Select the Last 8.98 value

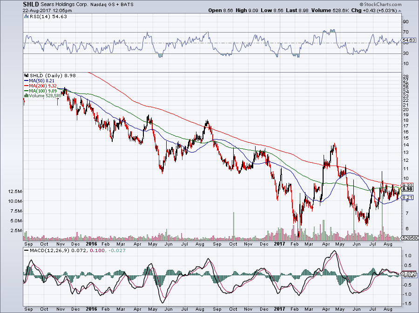click(x=297, y=10)
